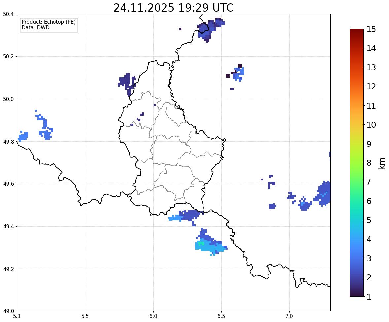The width and height of the screenshot is (389, 322).
Task: Click the latitude axis label 50.2
Action: 8,56
